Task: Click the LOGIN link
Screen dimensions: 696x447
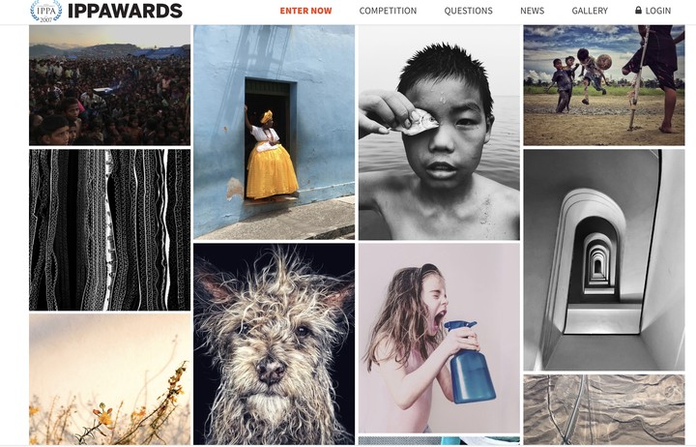Action: coord(658,11)
